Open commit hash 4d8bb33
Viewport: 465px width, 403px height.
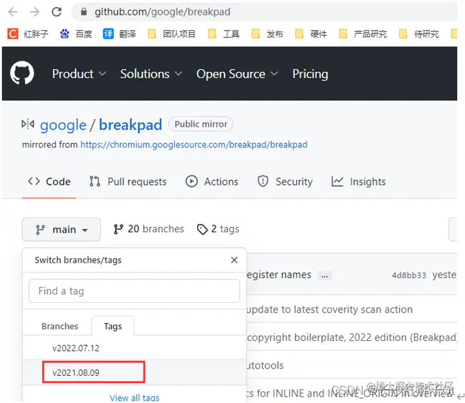pyautogui.click(x=409, y=275)
